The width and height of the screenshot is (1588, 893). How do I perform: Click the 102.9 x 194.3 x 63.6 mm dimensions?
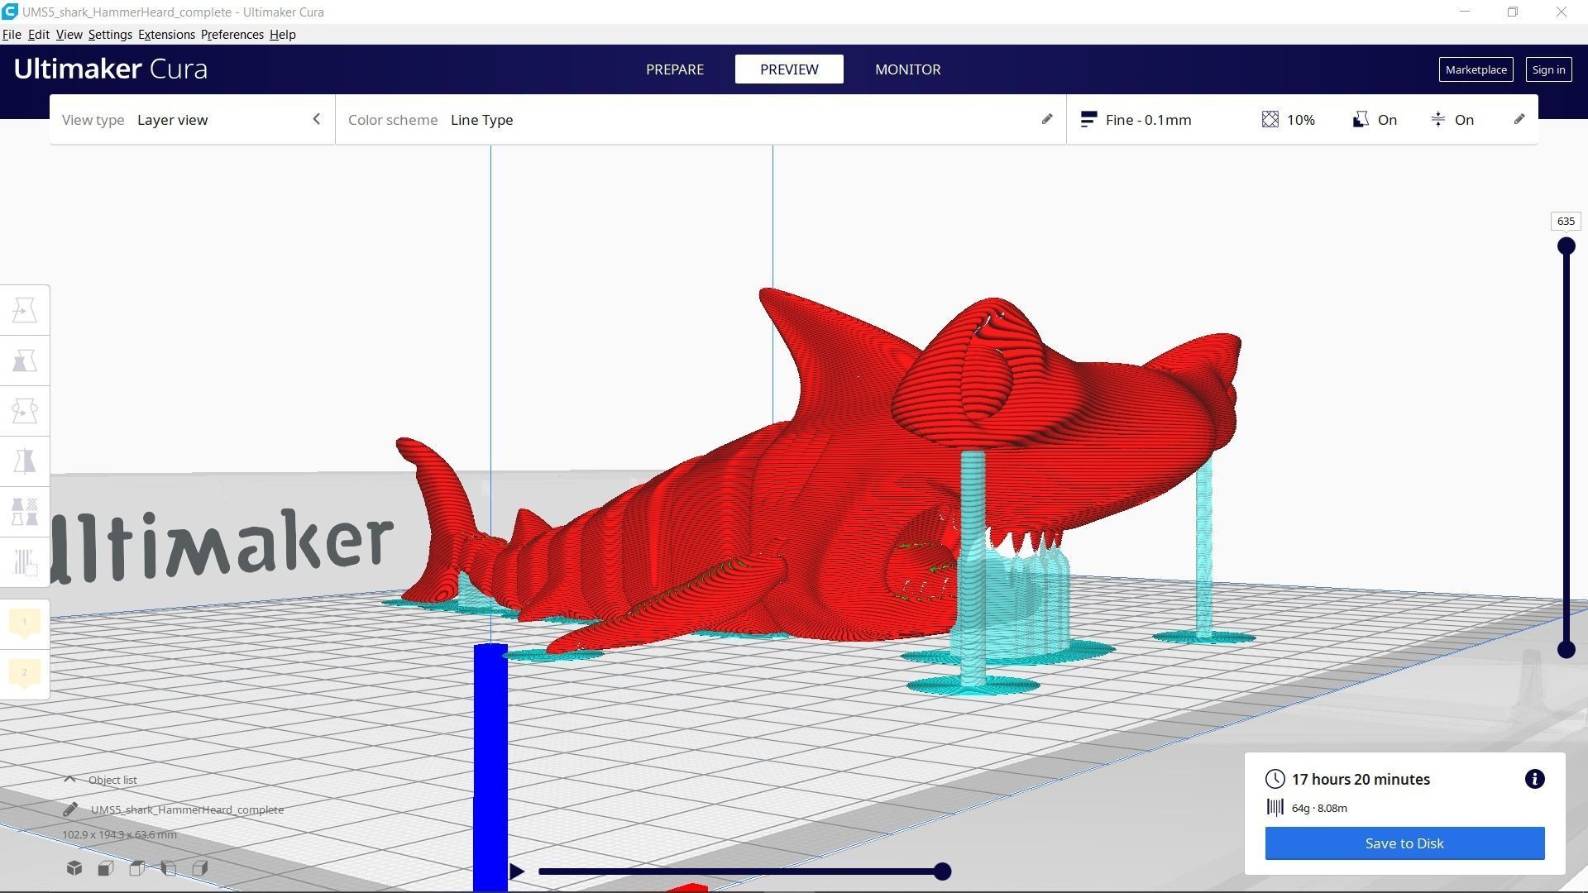(x=119, y=834)
